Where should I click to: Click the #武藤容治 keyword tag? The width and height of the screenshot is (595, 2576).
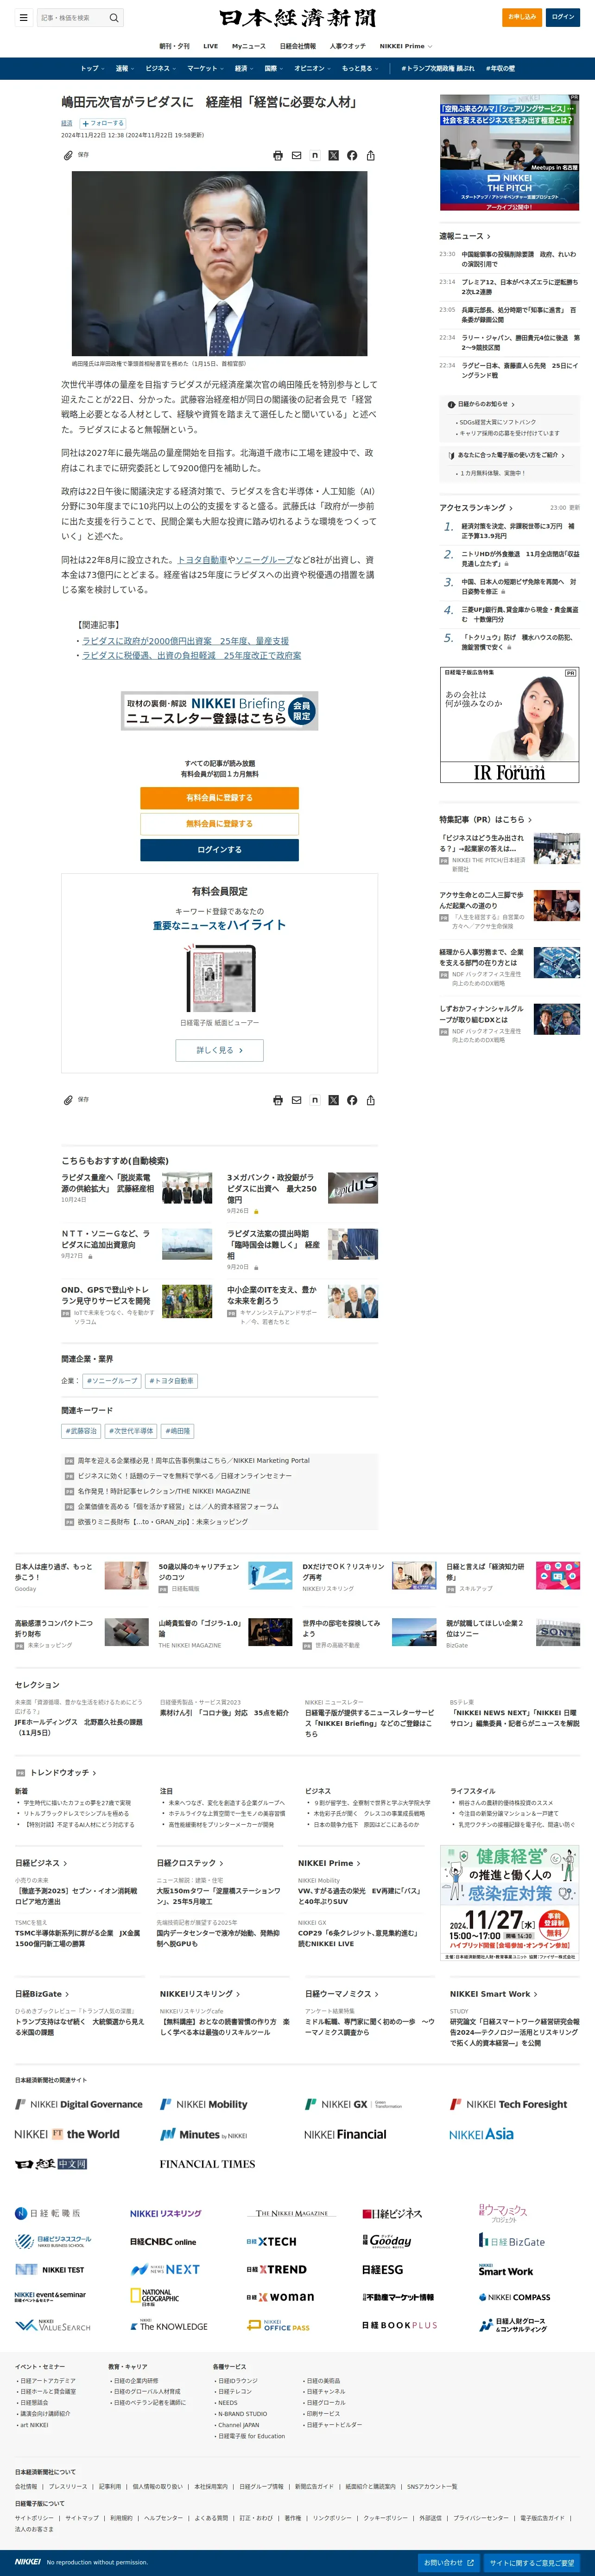81,1431
